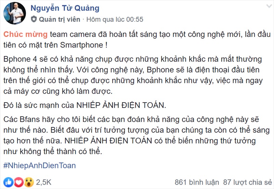Click the red heart Love reaction icon
The image size is (274, 189).
[18, 182]
